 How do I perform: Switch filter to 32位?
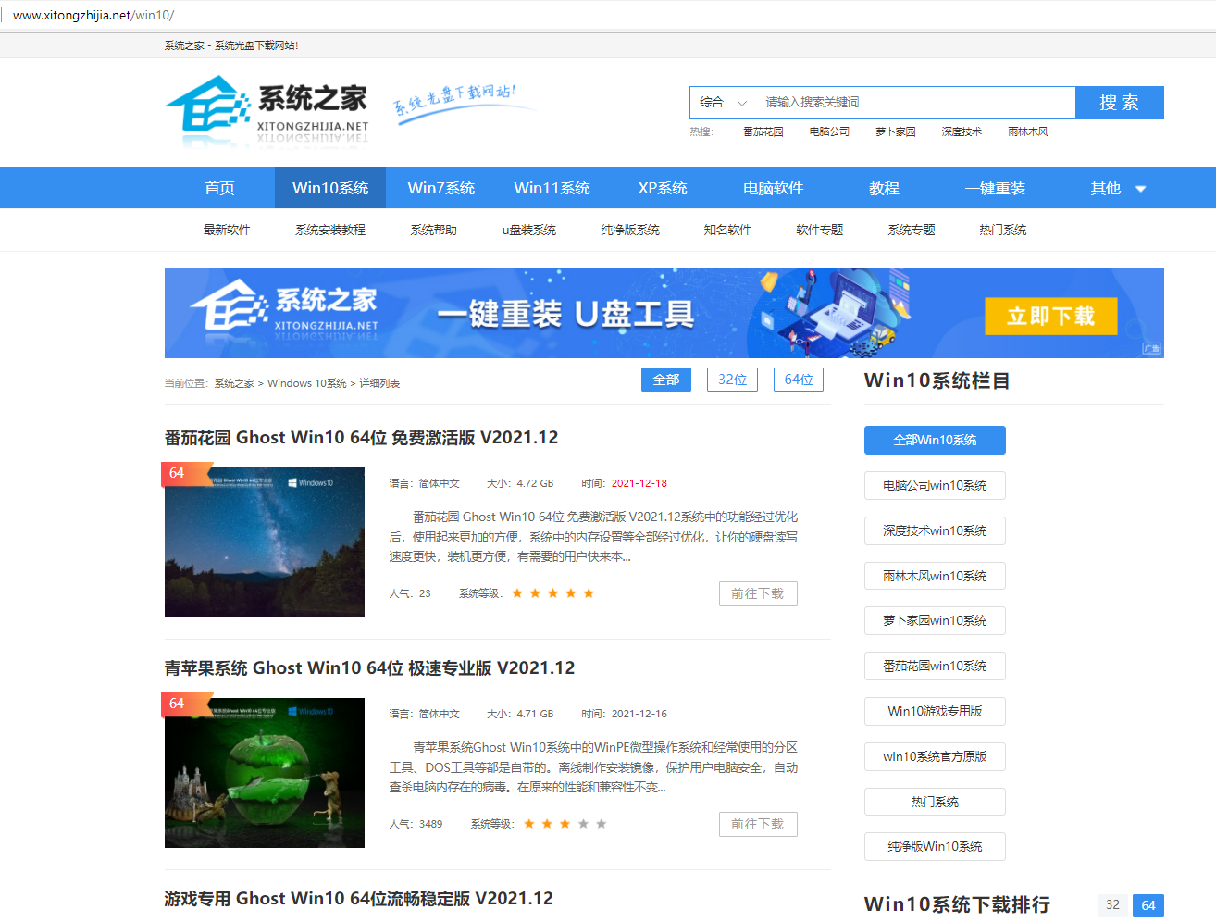point(732,380)
